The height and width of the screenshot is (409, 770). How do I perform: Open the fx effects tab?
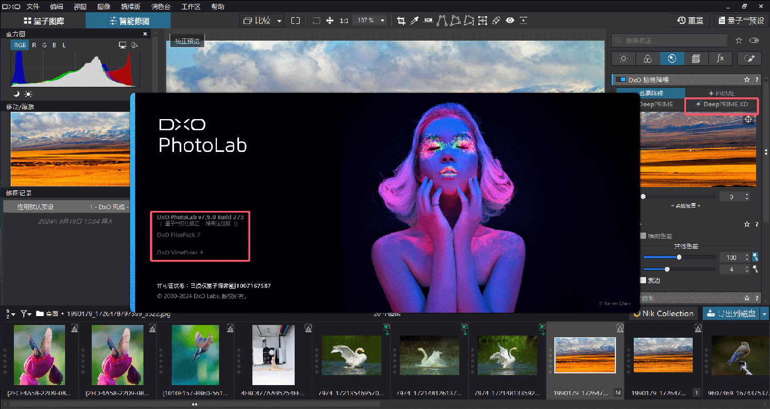(x=721, y=58)
